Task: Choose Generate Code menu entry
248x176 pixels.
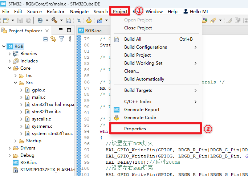Action: pyautogui.click(x=156, y=118)
